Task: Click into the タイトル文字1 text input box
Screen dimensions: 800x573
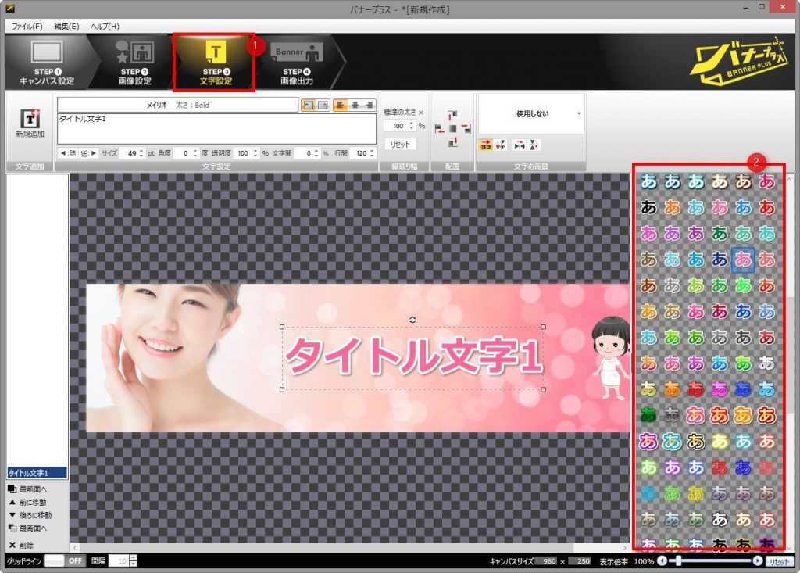Action: 217,129
